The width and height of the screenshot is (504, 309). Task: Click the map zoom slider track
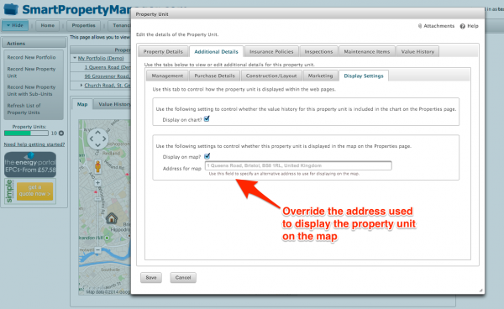[x=97, y=217]
